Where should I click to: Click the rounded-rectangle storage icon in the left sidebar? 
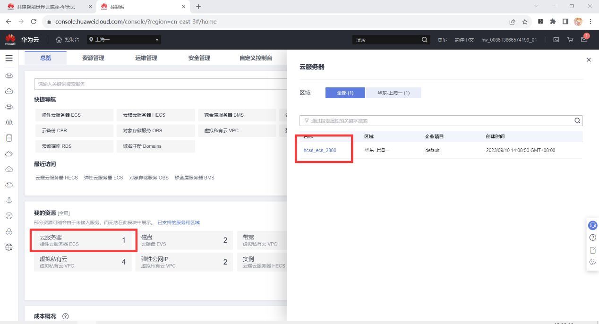pos(9,138)
